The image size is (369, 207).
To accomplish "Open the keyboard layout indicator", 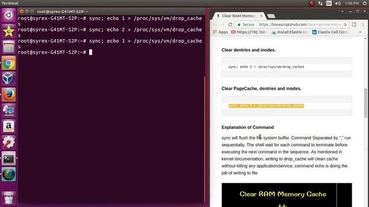I will click(329, 3).
